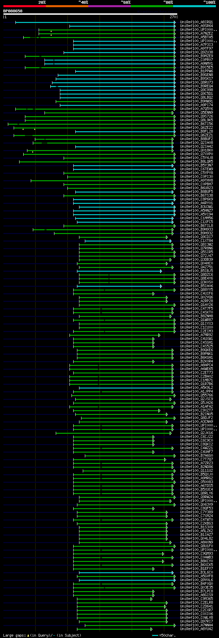Select the UniRef100_A2RP28 label
219x638 pixels.
[196, 301]
